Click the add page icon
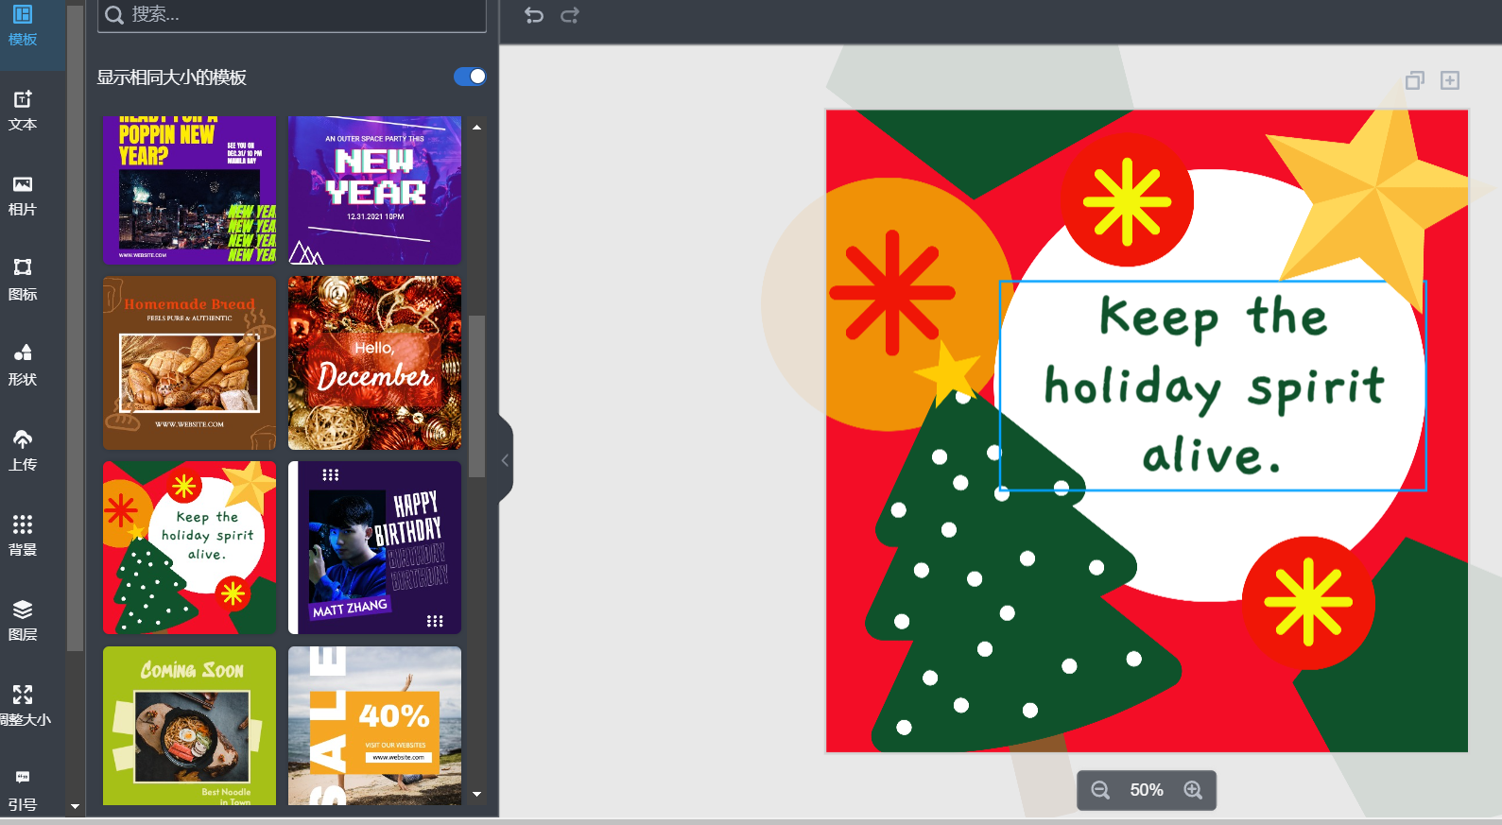The image size is (1502, 825). point(1450,80)
